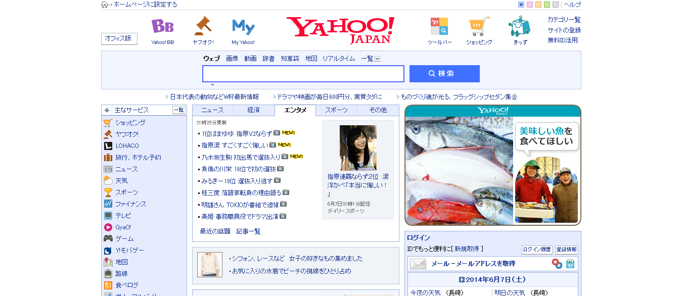682x296 pixels.
Task: Click the 食べログ icon in the sidebar
Action: tap(108, 285)
